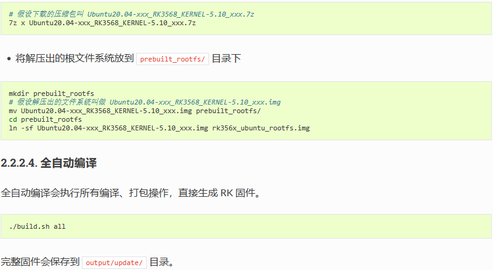This screenshot has height=270, width=493.
Task: Click the comment about the downloaded archive name
Action: pyautogui.click(x=131, y=14)
